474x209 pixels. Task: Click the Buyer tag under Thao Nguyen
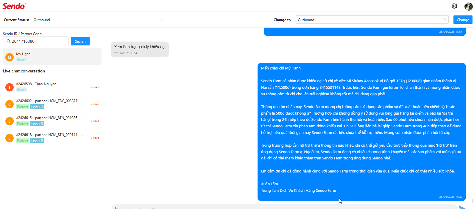tap(21, 90)
